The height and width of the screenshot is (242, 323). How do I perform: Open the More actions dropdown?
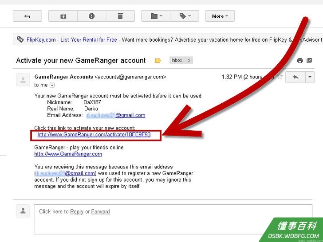click(x=220, y=16)
